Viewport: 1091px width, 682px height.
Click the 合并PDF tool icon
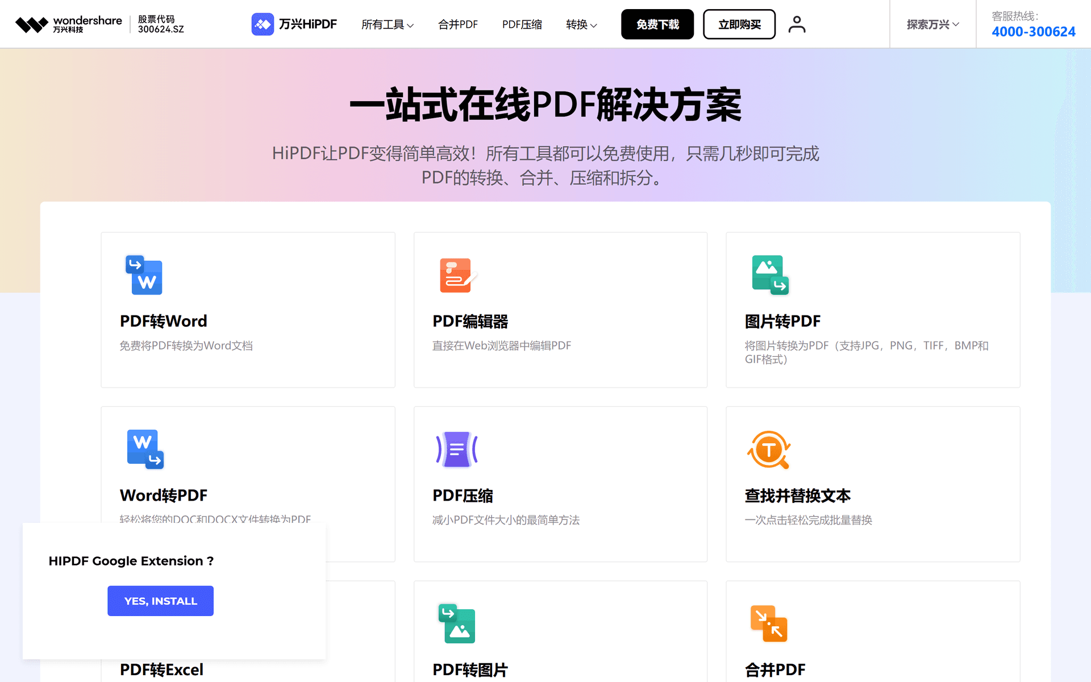pos(769,623)
